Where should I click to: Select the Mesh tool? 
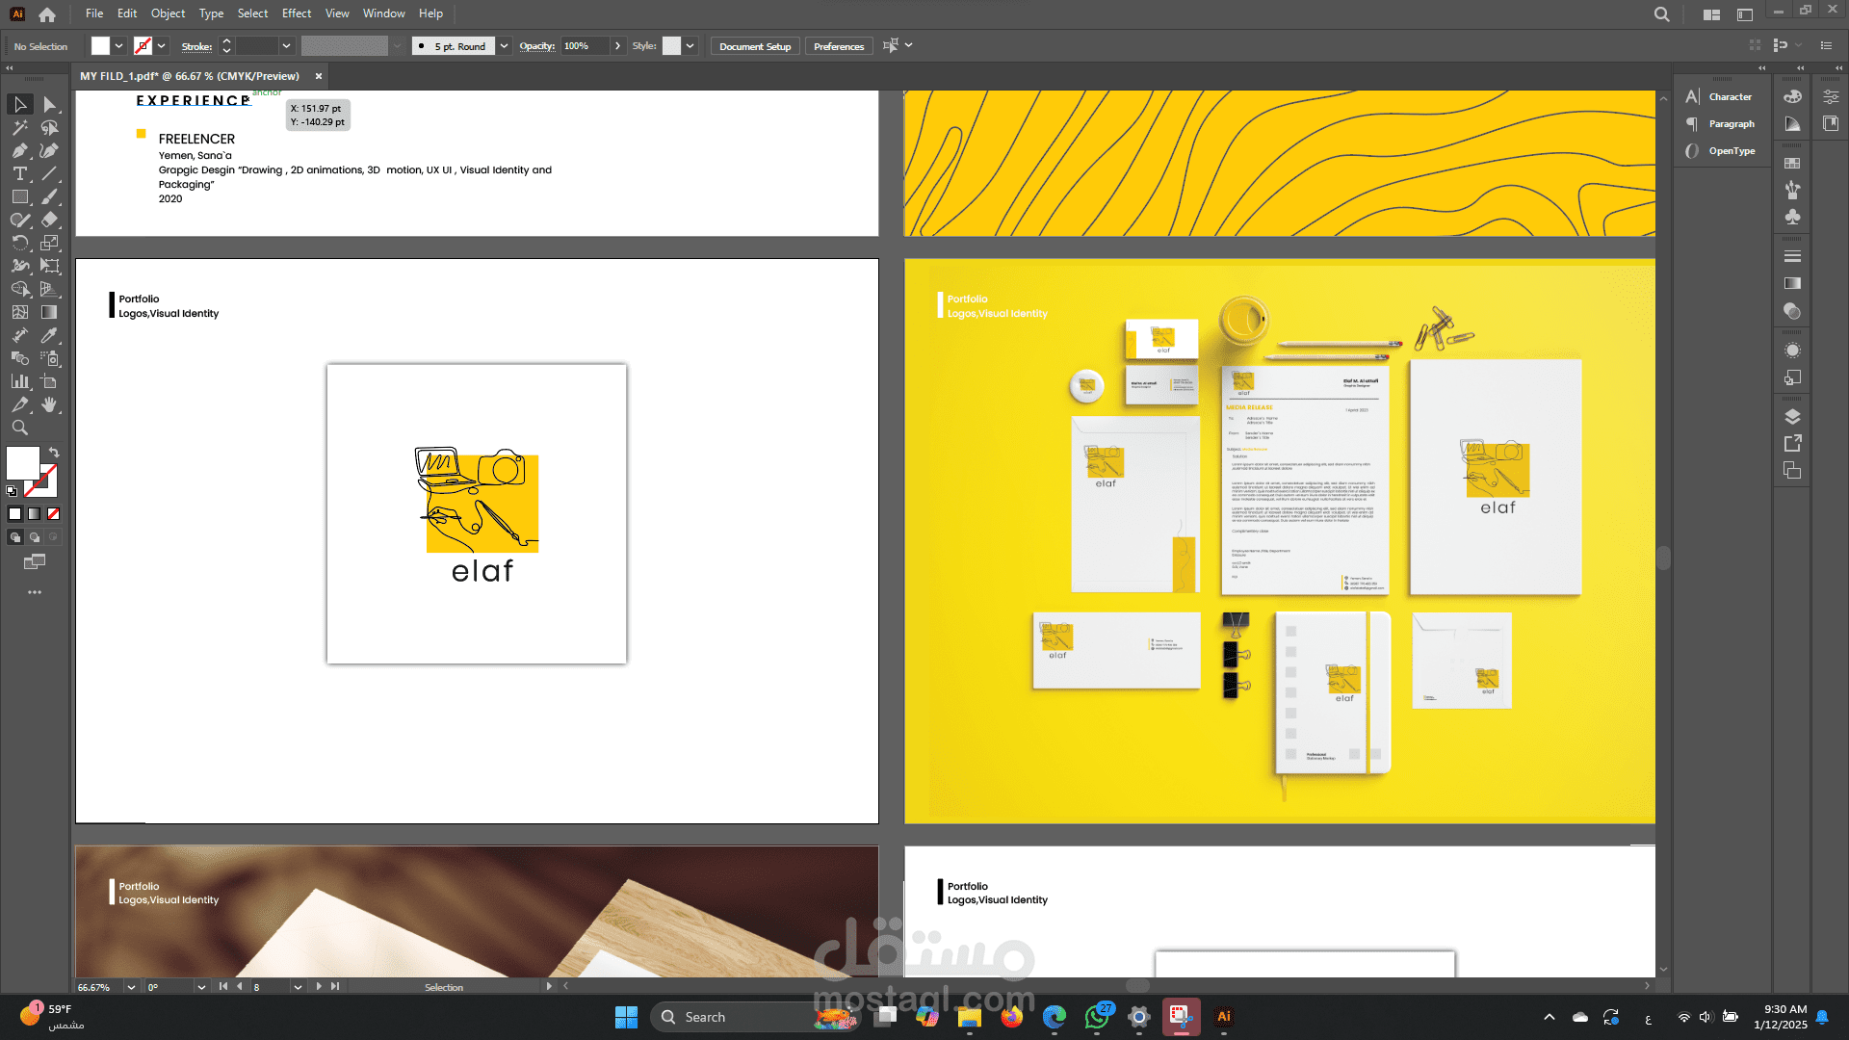coord(20,312)
